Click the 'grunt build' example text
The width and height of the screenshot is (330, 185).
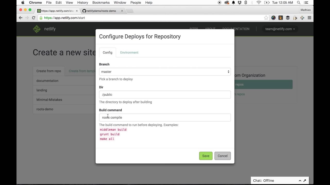[110, 134]
